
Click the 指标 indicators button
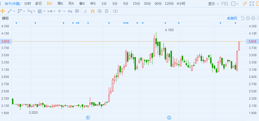5,18
